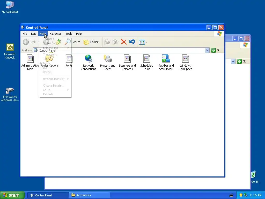The image size is (265, 199).
Task: Click the Move To toolbar icon
Action: pyautogui.click(x=107, y=42)
